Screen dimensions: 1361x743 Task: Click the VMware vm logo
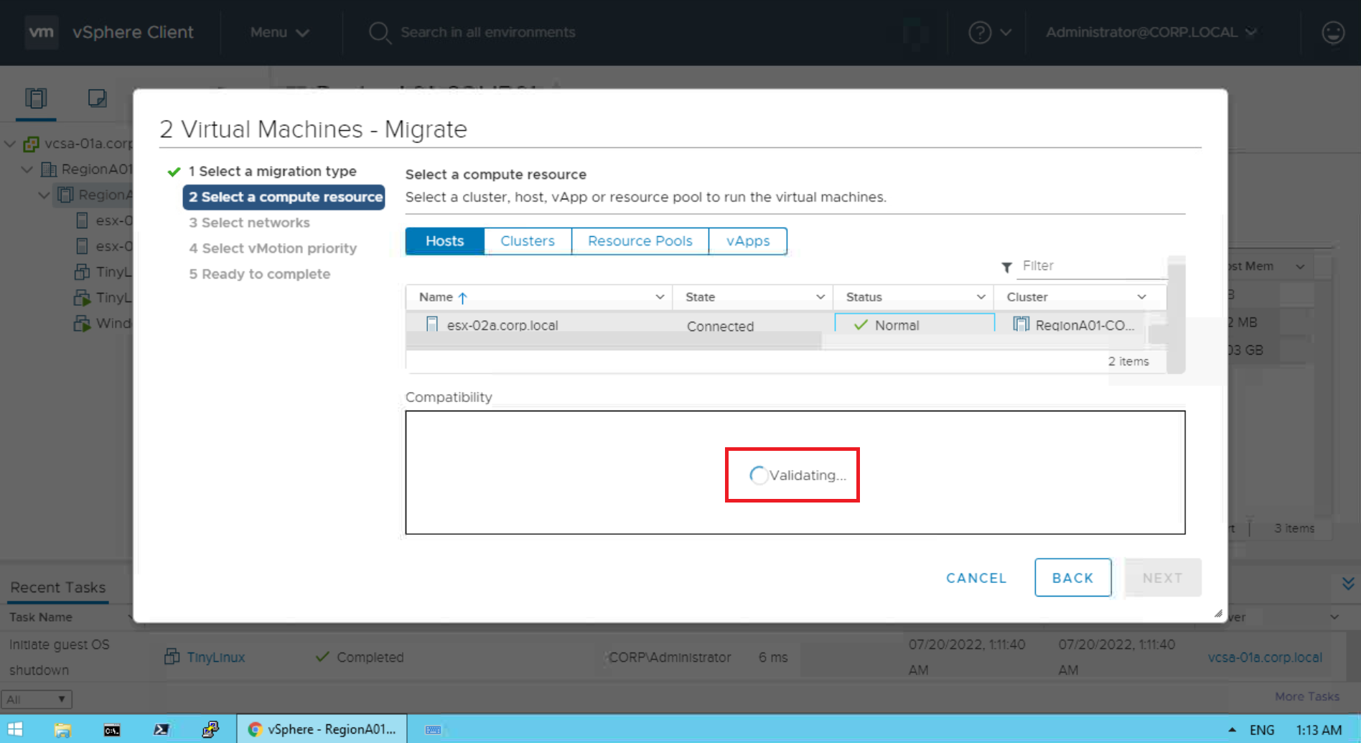(x=41, y=32)
